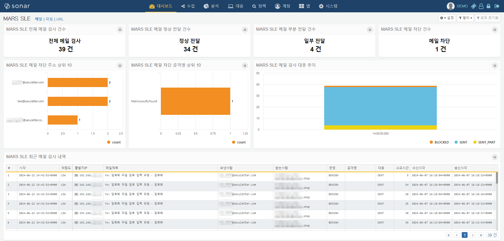This screenshot has width=504, height=241.
Task: Open menu of 차단 공격명 상위 10 widget
Action: point(245,66)
